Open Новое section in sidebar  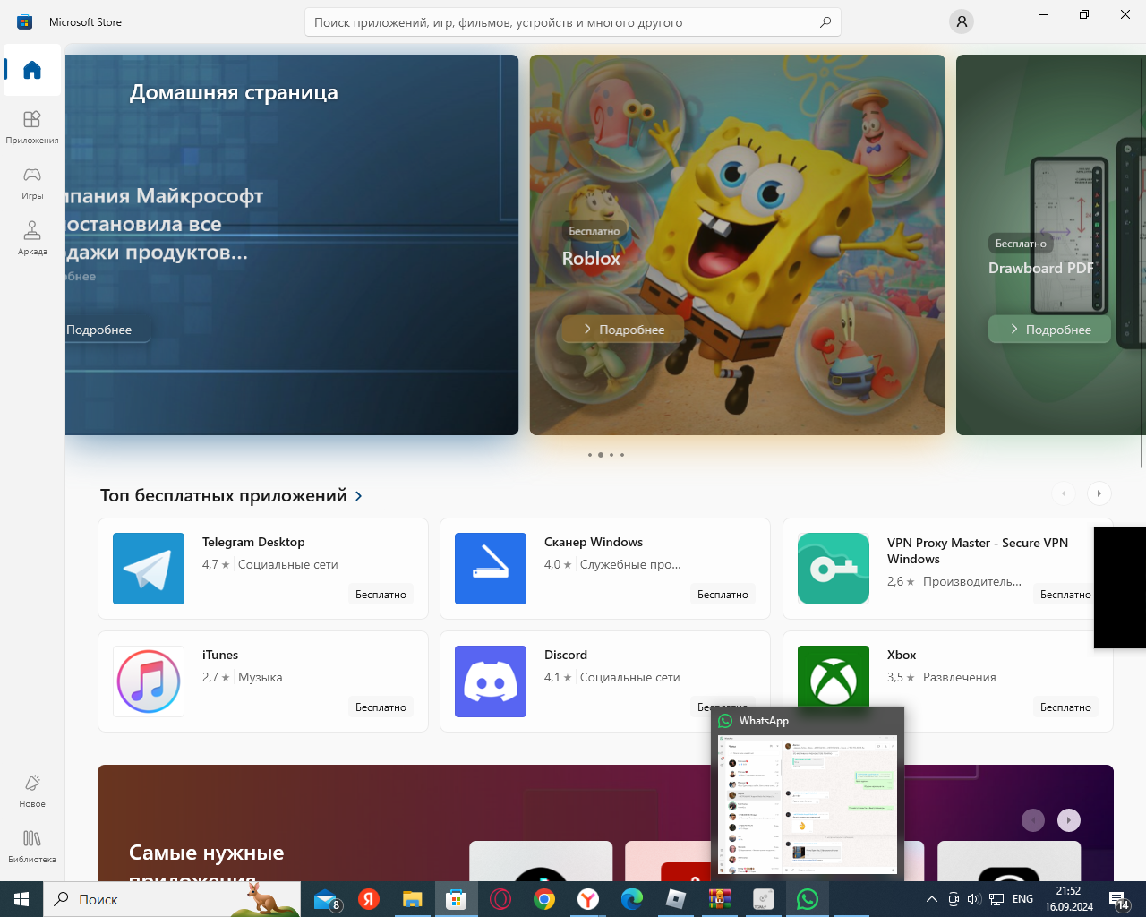pos(32,791)
